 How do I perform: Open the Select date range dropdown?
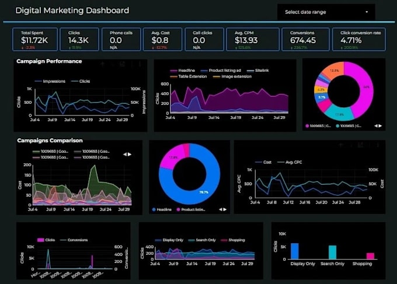[x=326, y=12]
